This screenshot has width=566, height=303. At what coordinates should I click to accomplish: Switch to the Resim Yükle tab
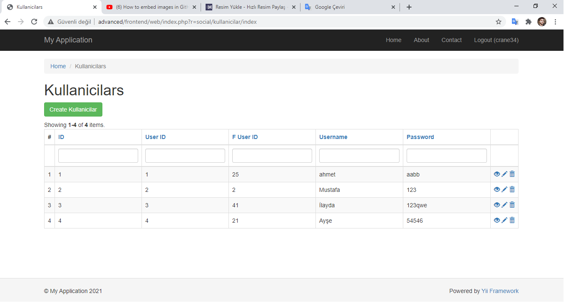[x=251, y=7]
